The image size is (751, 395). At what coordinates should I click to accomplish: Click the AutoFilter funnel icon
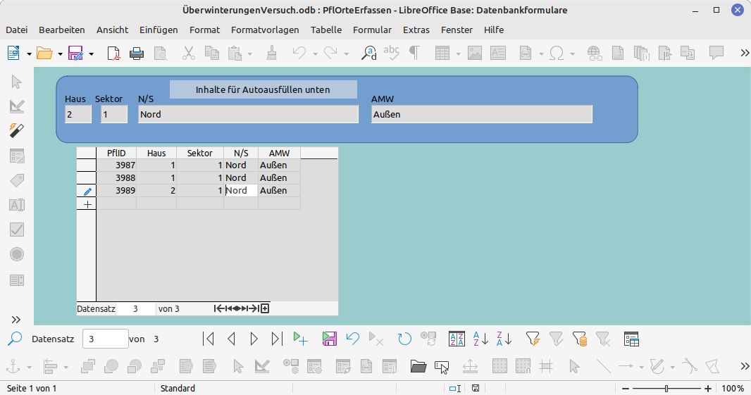[x=533, y=339]
